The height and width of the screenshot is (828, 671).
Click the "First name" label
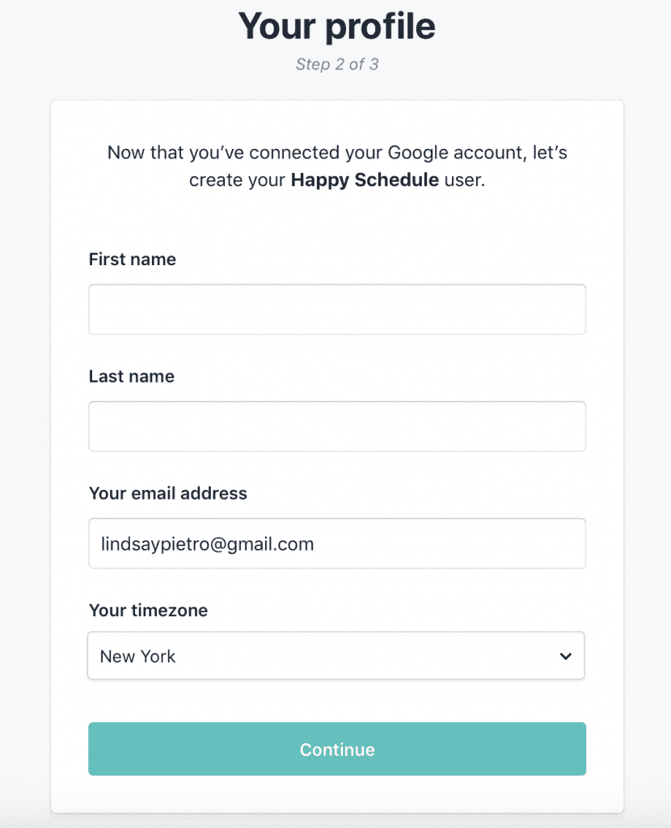coord(133,260)
